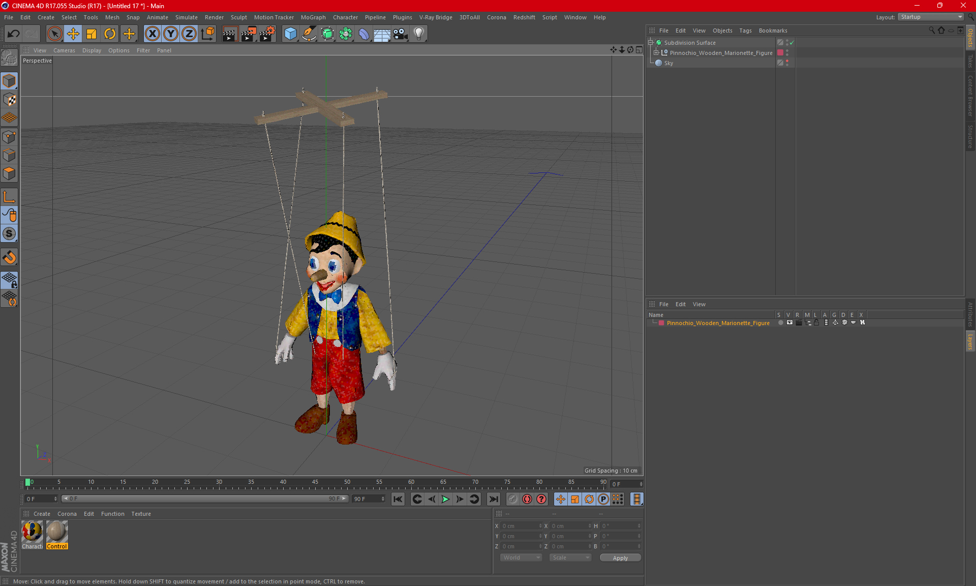Click the Light bulb icon
The height and width of the screenshot is (586, 976).
419,34
